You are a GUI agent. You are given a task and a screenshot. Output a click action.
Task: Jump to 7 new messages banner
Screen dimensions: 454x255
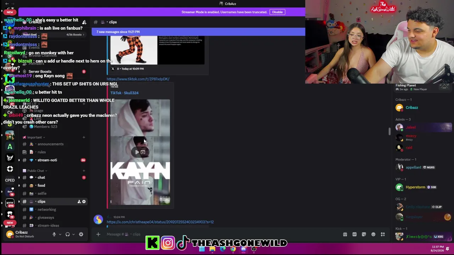198,32
